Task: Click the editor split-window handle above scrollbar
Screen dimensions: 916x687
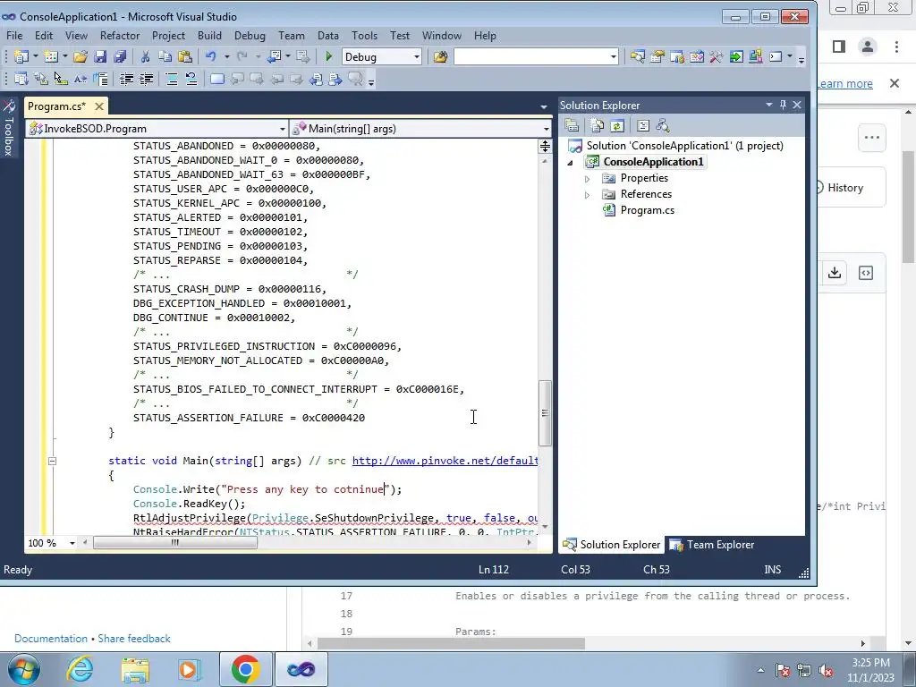Action: (x=545, y=146)
